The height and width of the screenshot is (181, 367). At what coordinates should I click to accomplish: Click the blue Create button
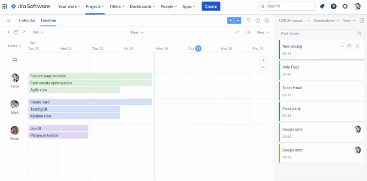click(x=211, y=6)
